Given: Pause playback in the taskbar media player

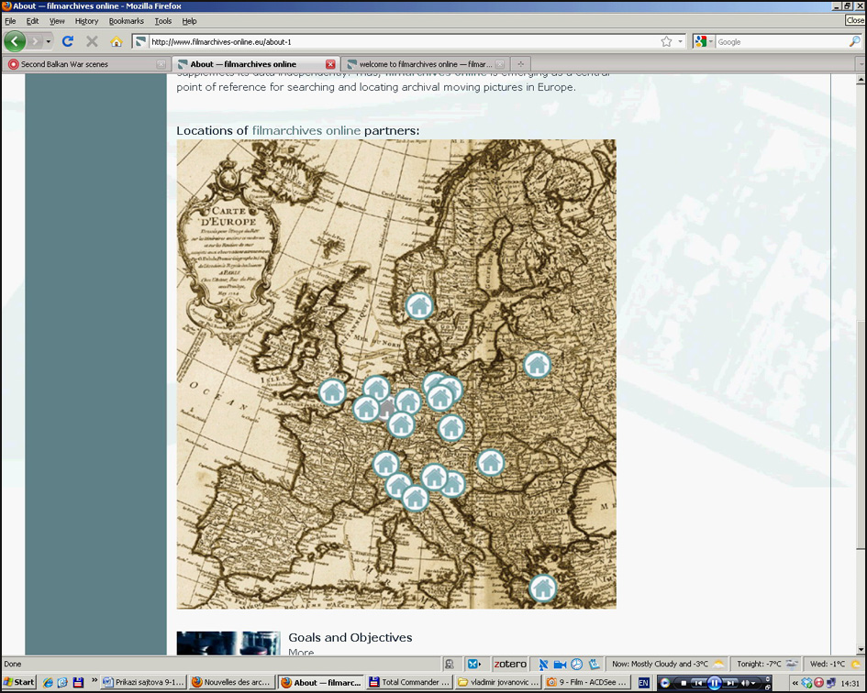Looking at the screenshot, I should pyautogui.click(x=715, y=683).
